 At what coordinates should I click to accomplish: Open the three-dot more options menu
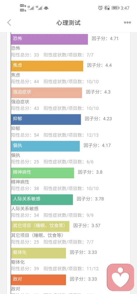pyautogui.click(x=128, y=23)
